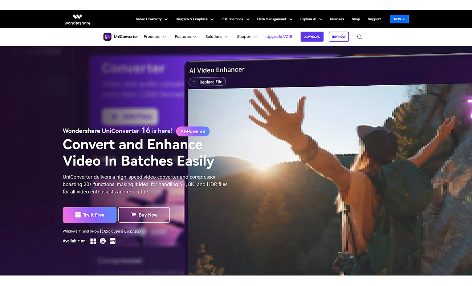Click the UniConverter brand name
Screen dimensions: 472x286
(126, 37)
